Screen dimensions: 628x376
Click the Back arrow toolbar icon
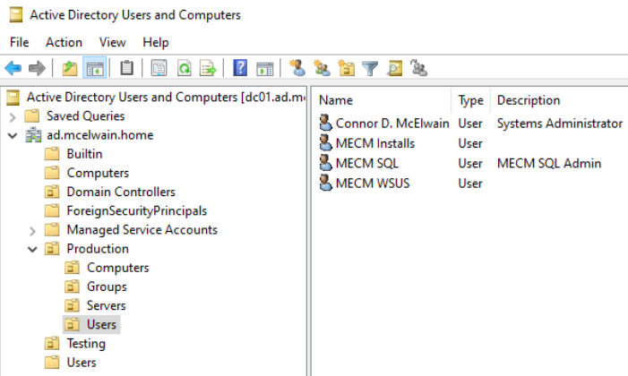[x=13, y=68]
